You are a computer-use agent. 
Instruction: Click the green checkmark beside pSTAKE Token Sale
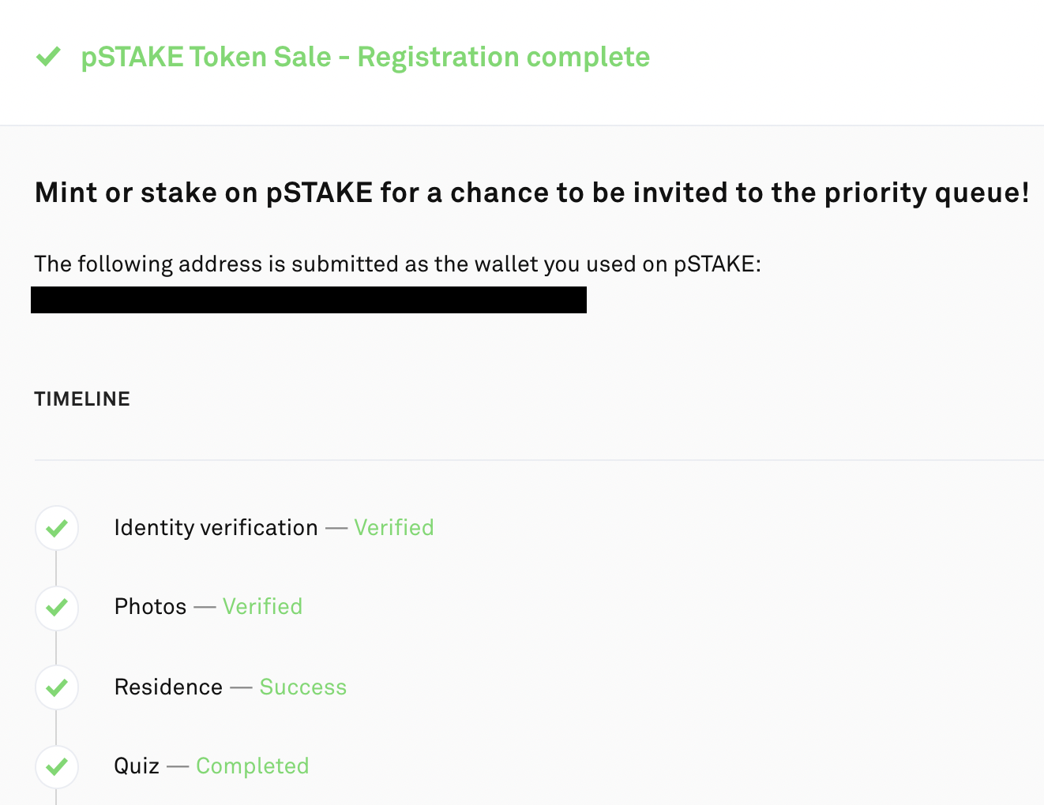(49, 57)
